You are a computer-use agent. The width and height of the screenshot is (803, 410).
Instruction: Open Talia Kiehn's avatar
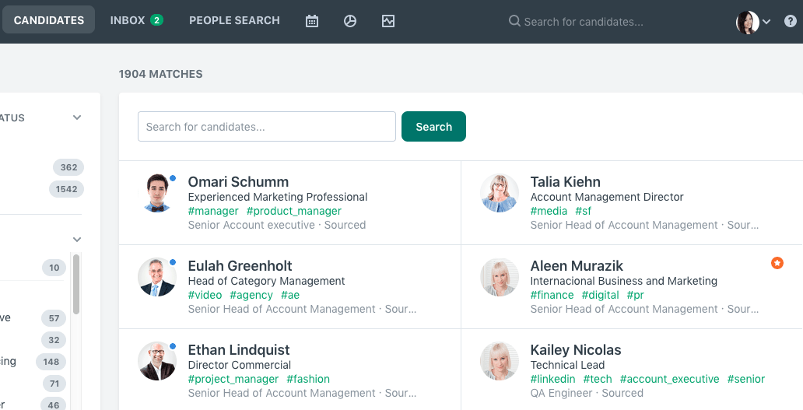(500, 193)
